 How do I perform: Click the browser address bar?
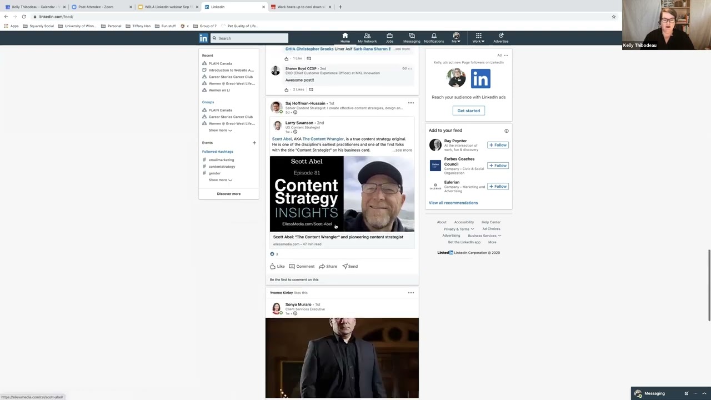coord(322,17)
